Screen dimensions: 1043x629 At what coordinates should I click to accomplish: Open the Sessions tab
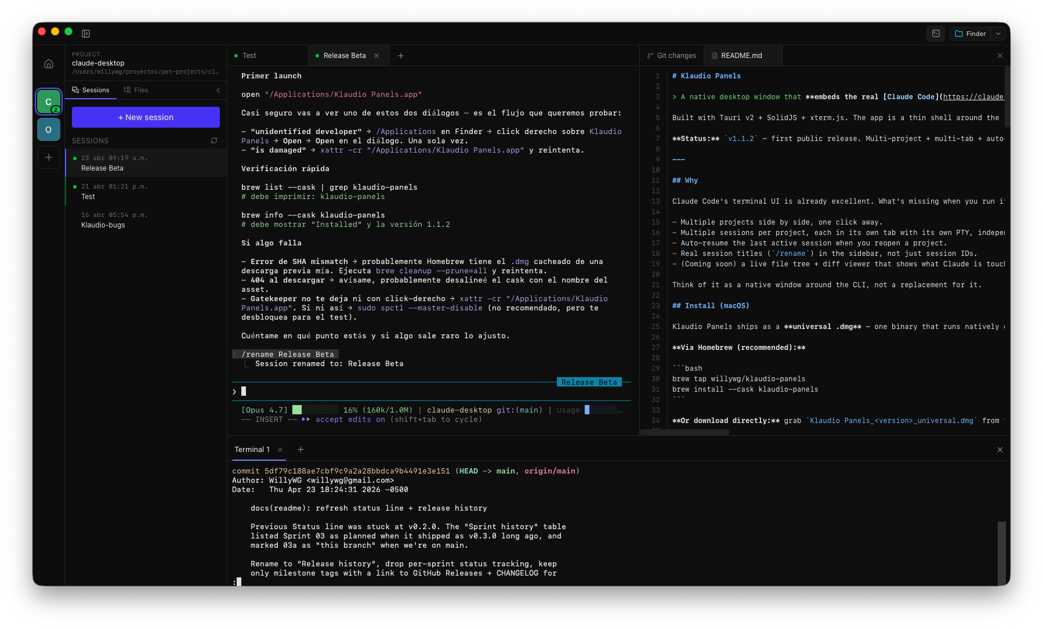90,90
